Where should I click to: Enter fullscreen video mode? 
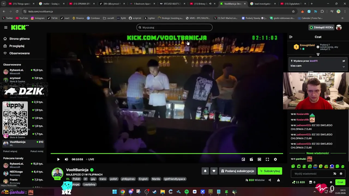click(x=267, y=159)
